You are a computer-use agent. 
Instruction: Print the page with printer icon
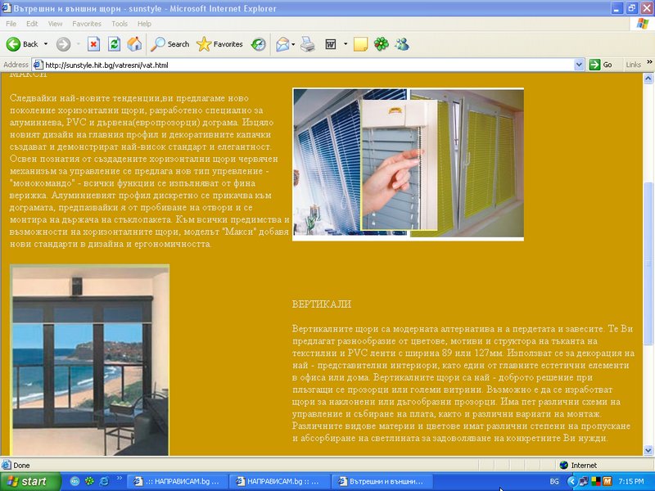coord(308,44)
